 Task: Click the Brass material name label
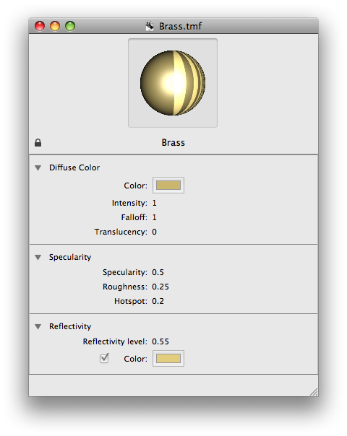173,143
